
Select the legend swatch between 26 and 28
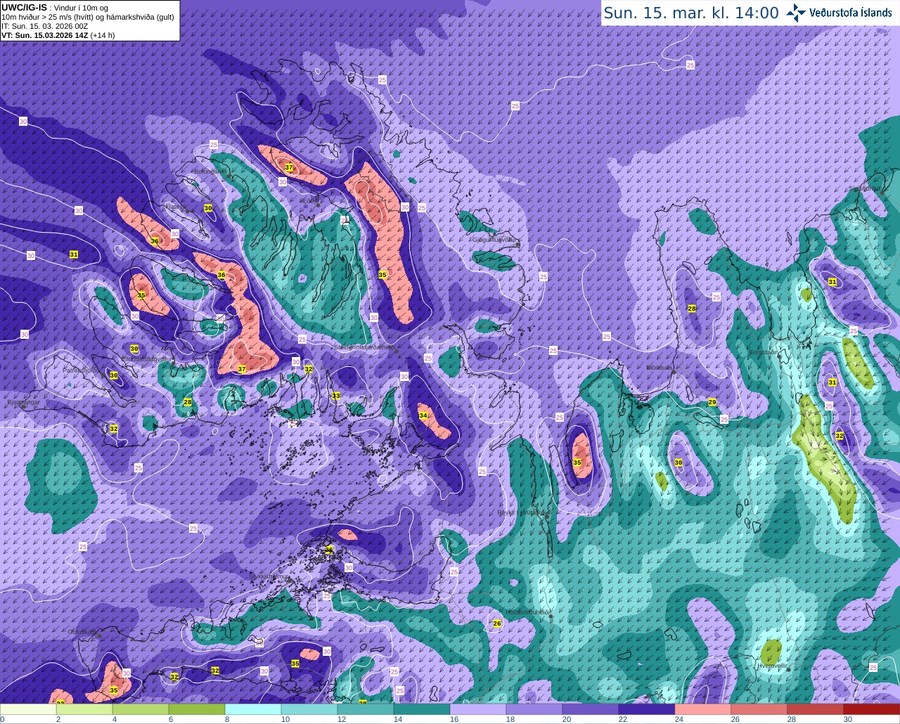(x=759, y=709)
